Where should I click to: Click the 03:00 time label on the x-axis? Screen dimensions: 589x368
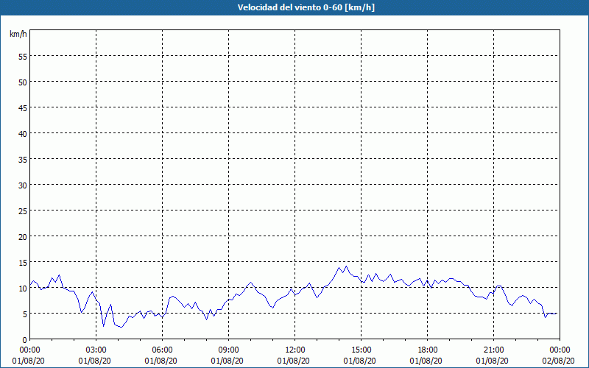96,350
